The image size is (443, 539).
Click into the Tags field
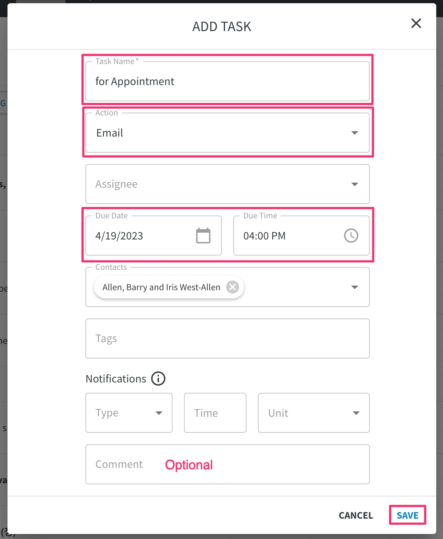point(228,338)
